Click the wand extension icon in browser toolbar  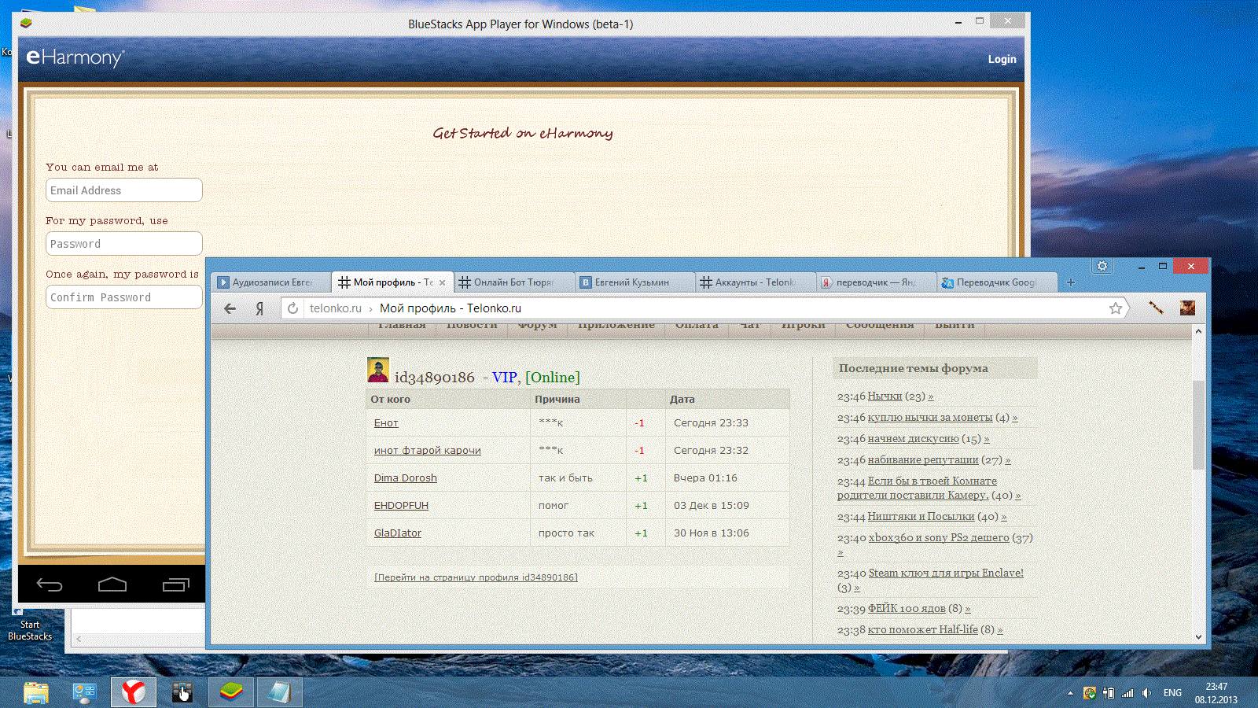[x=1156, y=308]
